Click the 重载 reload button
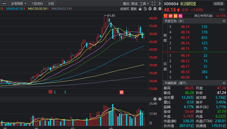Screen dimensions: 227x129 [134, 9]
